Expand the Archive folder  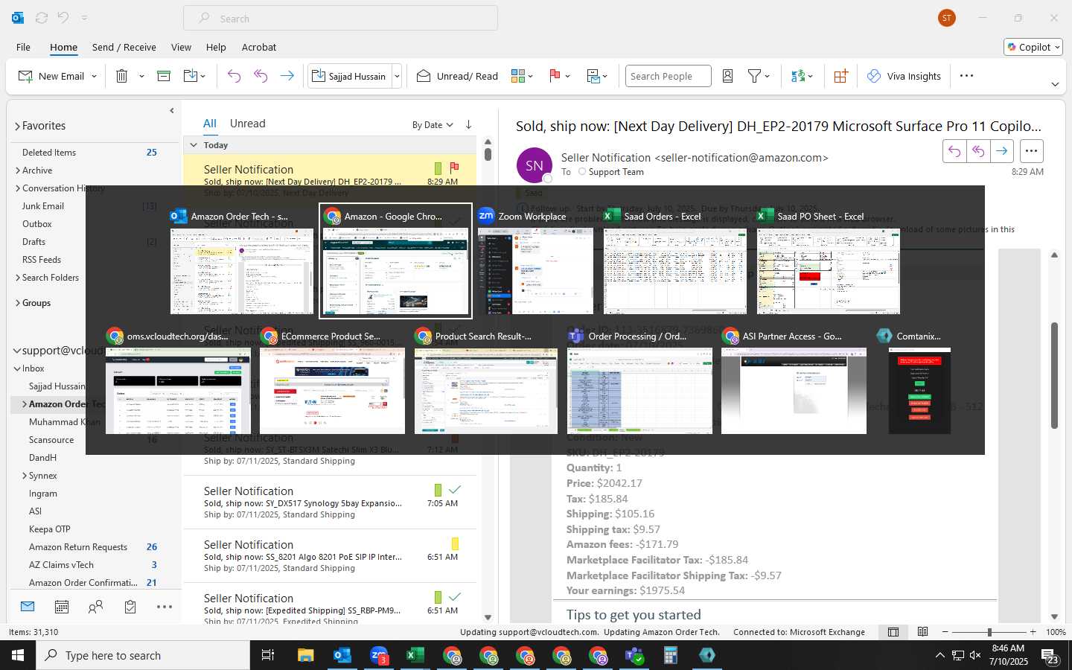(x=18, y=170)
